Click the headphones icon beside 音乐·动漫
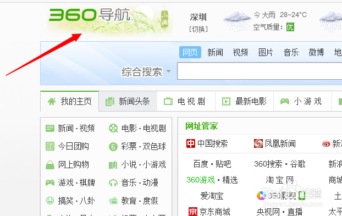This screenshot has width=342, height=216. (113, 182)
